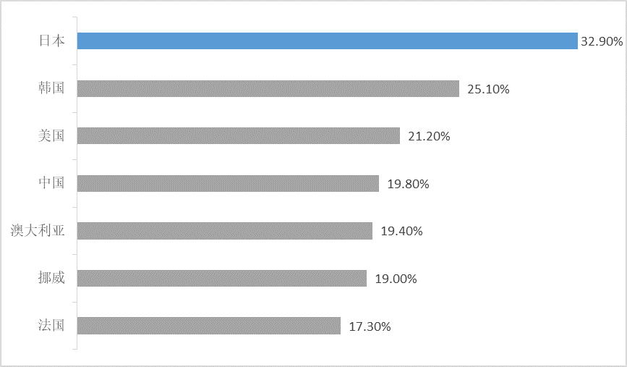
Task: Select the 韩国 axis label
Action: click(51, 88)
